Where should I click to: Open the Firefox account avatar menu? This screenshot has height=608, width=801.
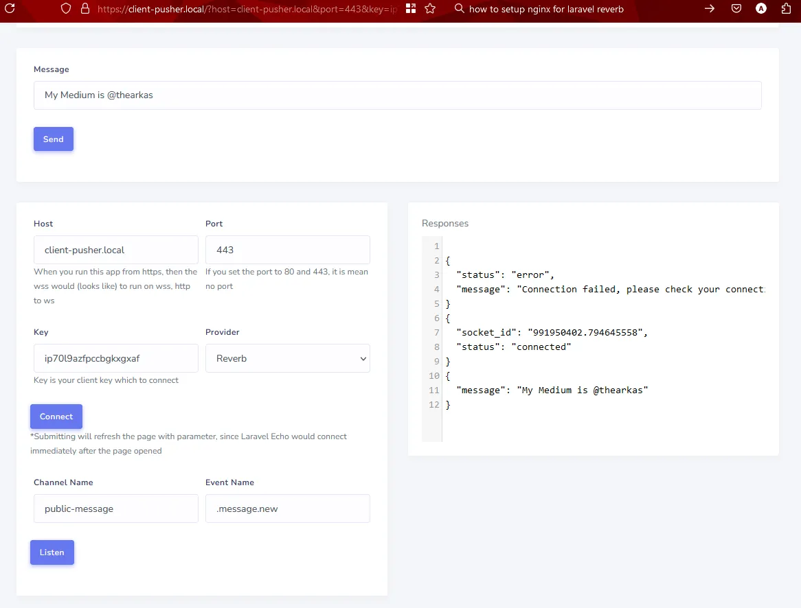[x=760, y=8]
